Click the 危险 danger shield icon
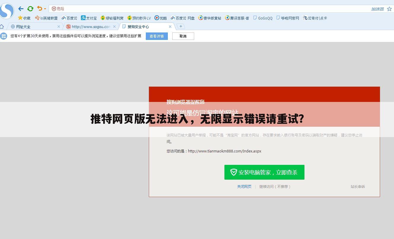The image size is (394, 239). tap(54, 9)
